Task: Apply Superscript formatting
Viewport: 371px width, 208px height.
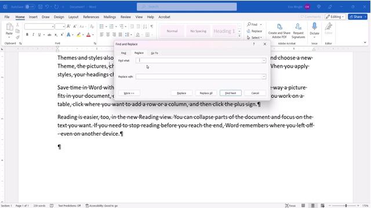Action: coord(62,35)
